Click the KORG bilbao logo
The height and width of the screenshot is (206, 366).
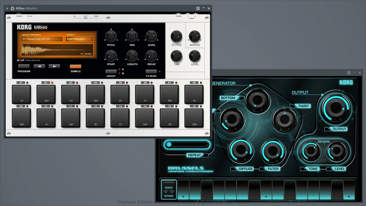(32, 27)
